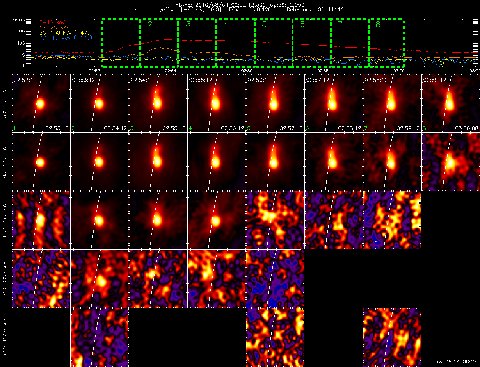The width and height of the screenshot is (480, 367).
Task: View the 12.0-25.0 keV map in the fifth column
Action: point(275,220)
